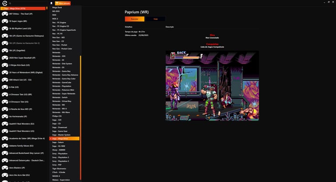
Task: Click controller icon for Aaahh!!! Real Monsters (US)
Action: pos(5,131)
